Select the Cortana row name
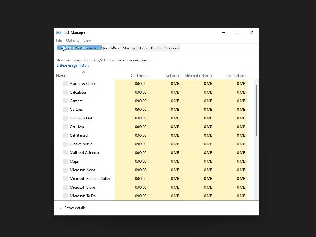 76,110
